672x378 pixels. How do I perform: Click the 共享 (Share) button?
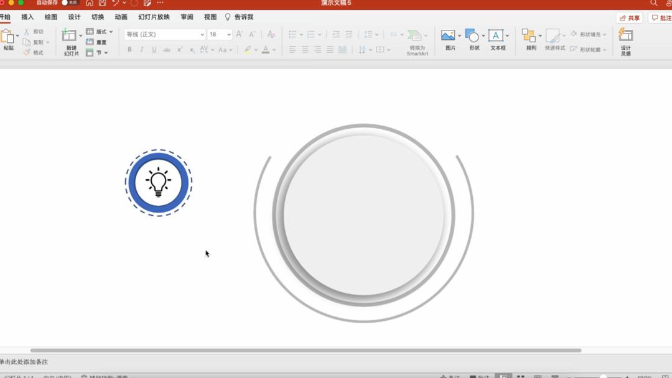pyautogui.click(x=629, y=18)
